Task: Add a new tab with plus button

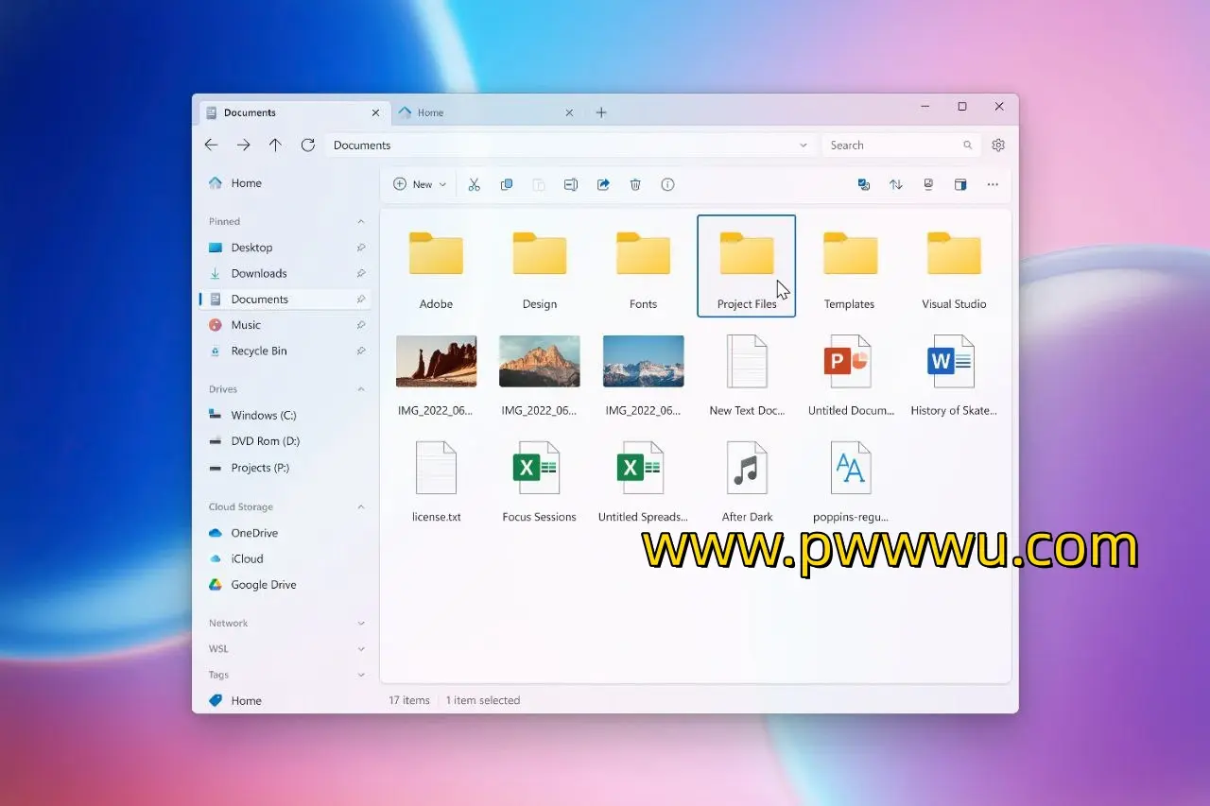Action: point(601,112)
